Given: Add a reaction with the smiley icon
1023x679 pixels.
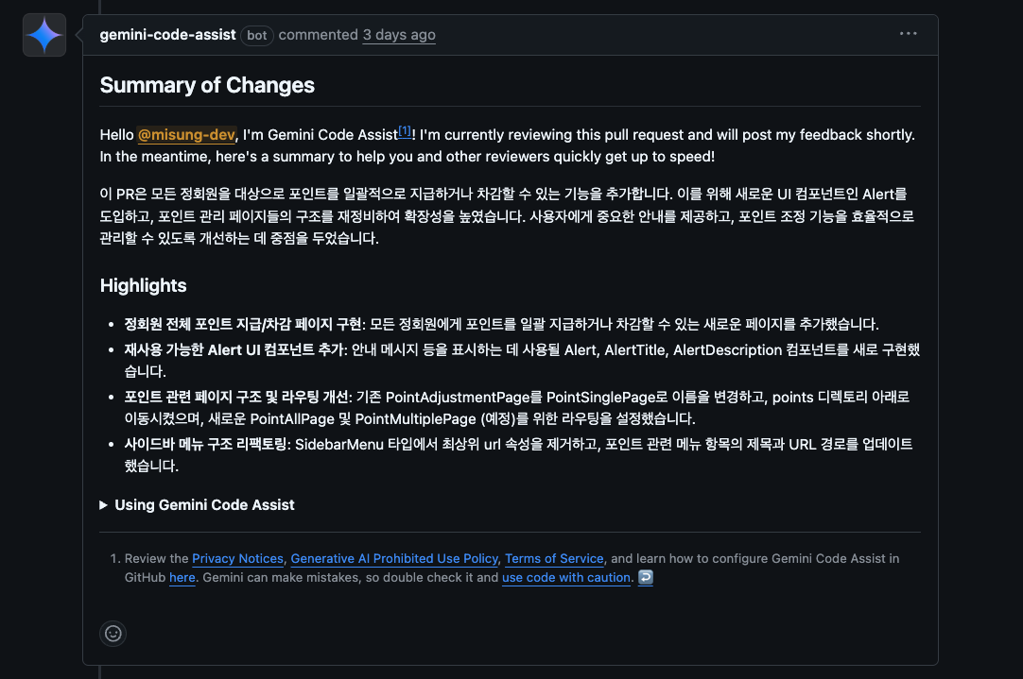Looking at the screenshot, I should 113,634.
